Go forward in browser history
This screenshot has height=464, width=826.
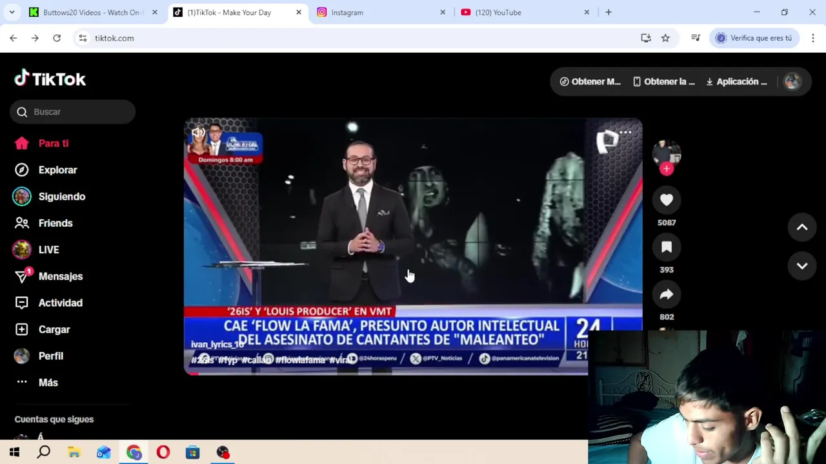pyautogui.click(x=35, y=38)
